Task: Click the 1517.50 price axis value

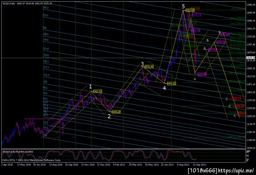Action: pyautogui.click(x=251, y=76)
